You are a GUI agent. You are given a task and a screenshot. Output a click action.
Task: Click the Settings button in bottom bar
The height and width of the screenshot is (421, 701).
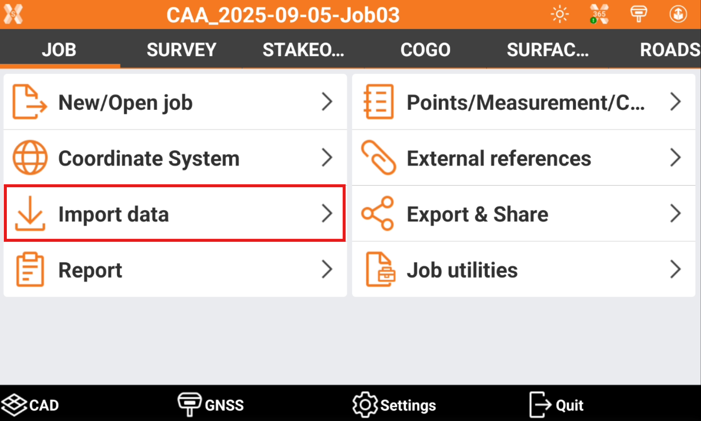[x=394, y=405]
